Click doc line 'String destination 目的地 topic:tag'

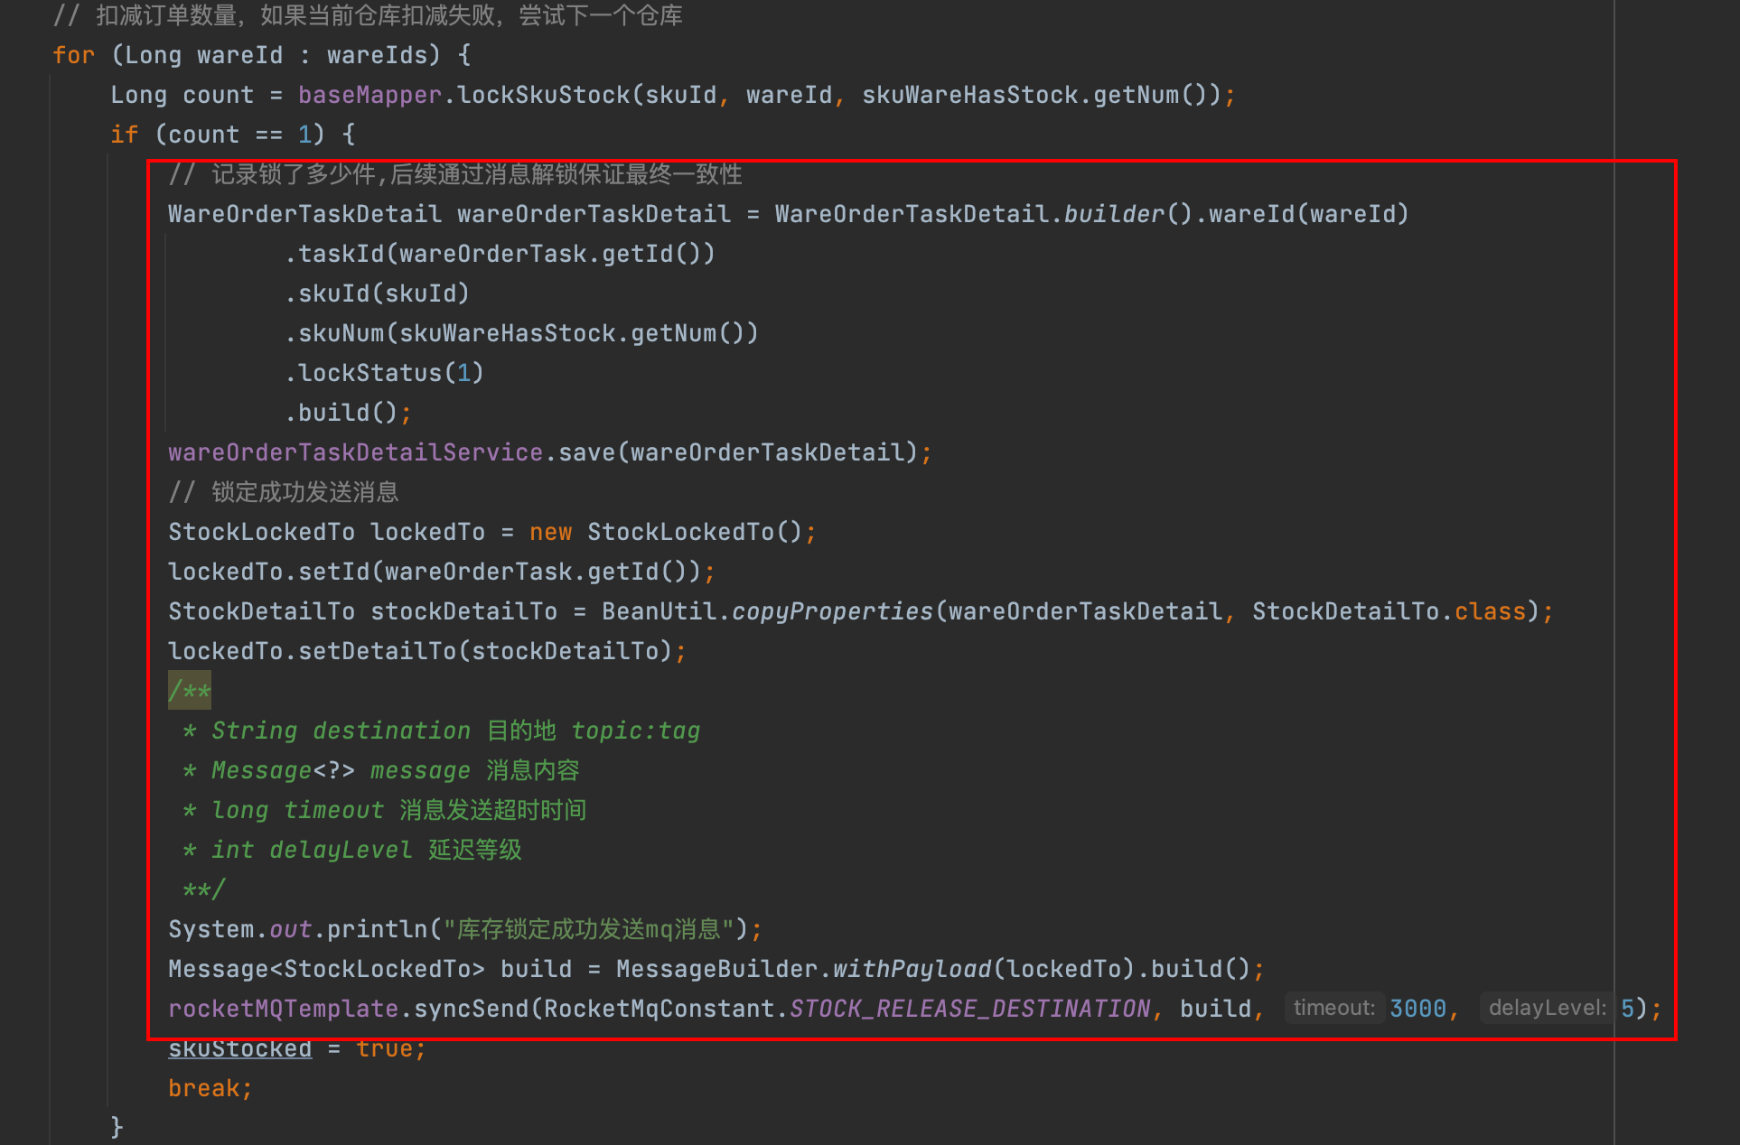click(x=455, y=731)
